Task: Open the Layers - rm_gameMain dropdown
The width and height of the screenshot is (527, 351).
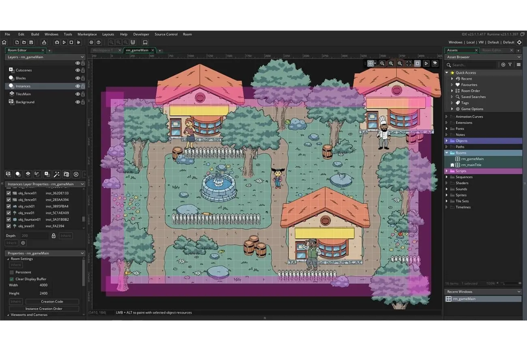Action: [82, 57]
